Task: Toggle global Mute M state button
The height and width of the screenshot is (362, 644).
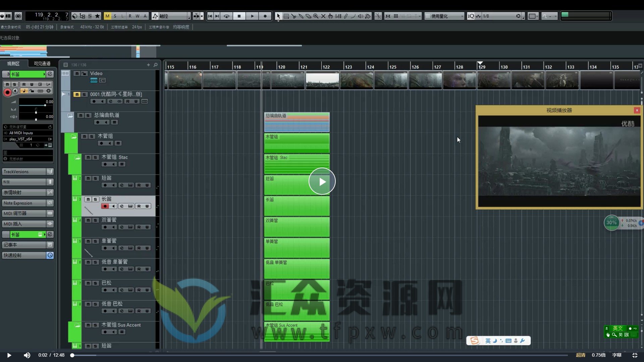Action: (107, 16)
